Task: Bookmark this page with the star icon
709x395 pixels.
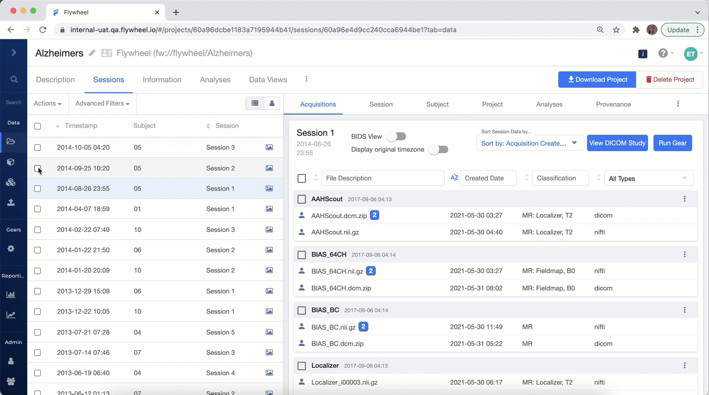Action: (x=616, y=30)
